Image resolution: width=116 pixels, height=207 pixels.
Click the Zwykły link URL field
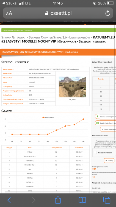coord(104,192)
